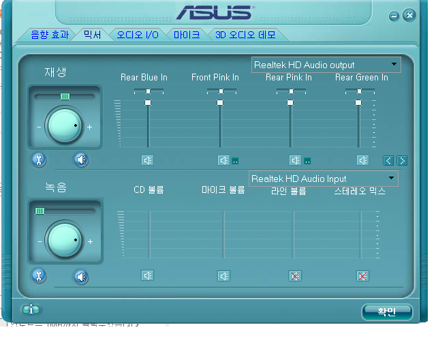
Task: Click the recording balance slider handle
Action: click(40, 211)
